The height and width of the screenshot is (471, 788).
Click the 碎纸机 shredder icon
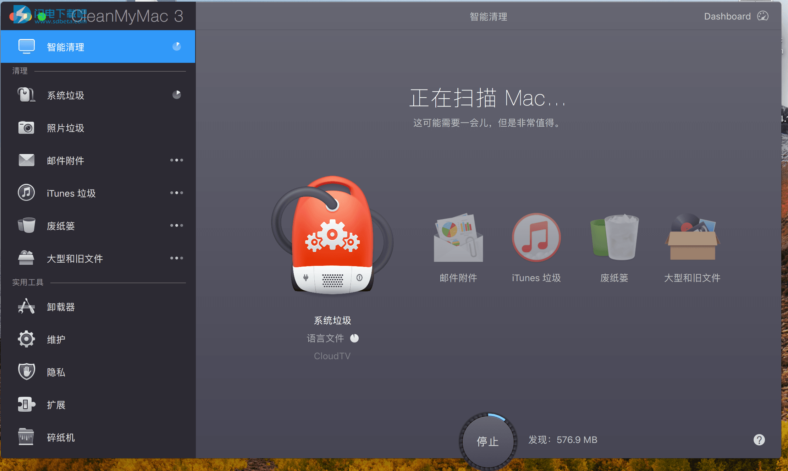click(x=26, y=437)
